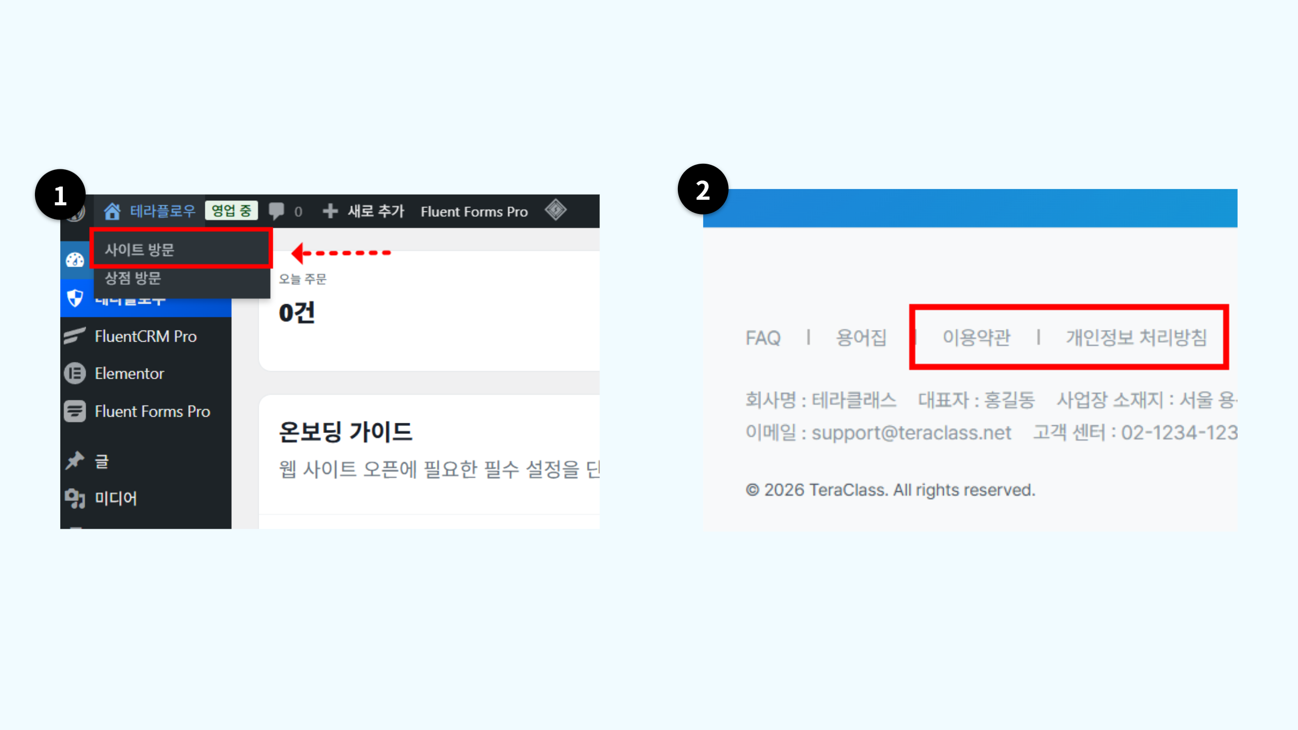Viewport: 1298px width, 730px height.
Task: Click the shield icon in sidebar
Action: [x=75, y=298]
